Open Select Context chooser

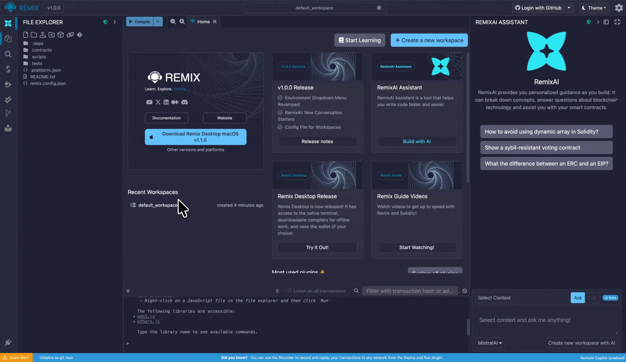(494, 298)
